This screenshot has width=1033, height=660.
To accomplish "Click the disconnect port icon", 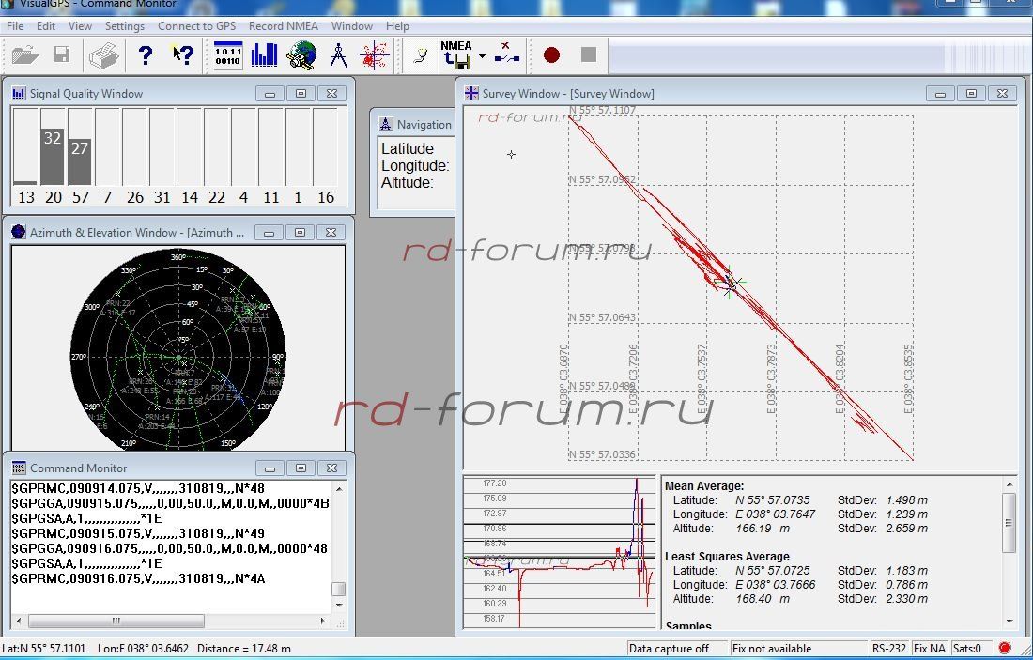I will click(x=507, y=55).
